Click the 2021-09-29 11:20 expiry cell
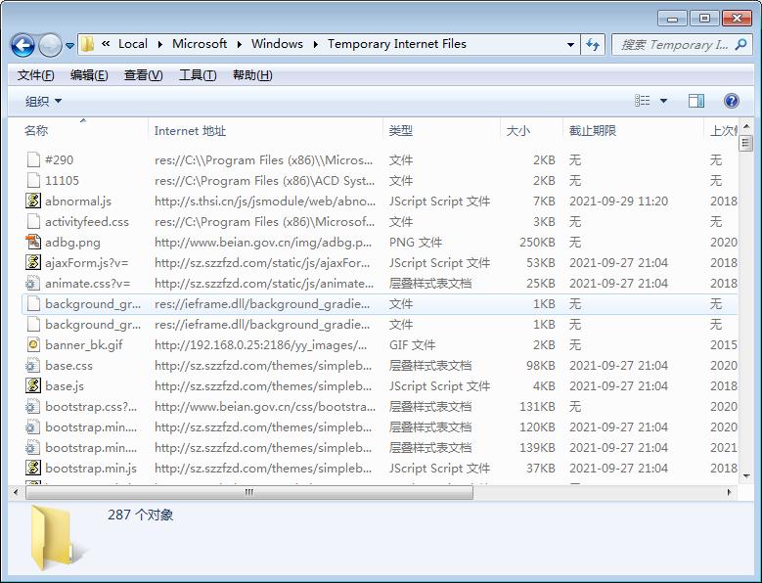The width and height of the screenshot is (762, 583). (x=618, y=202)
